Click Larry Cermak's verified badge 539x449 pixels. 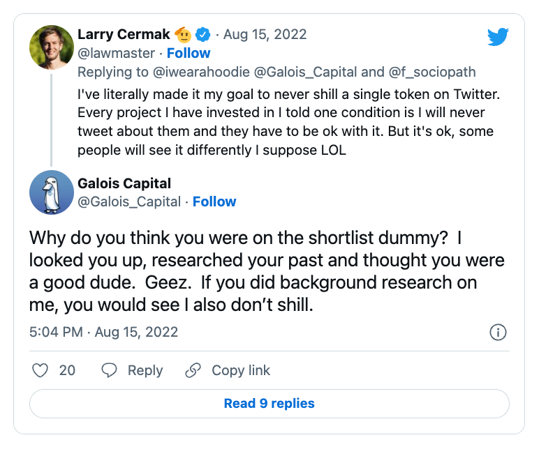pos(203,34)
